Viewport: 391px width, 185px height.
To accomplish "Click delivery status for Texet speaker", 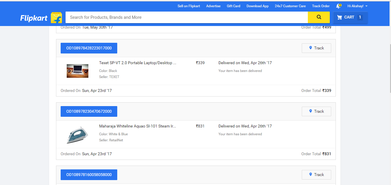I will 245,63.
